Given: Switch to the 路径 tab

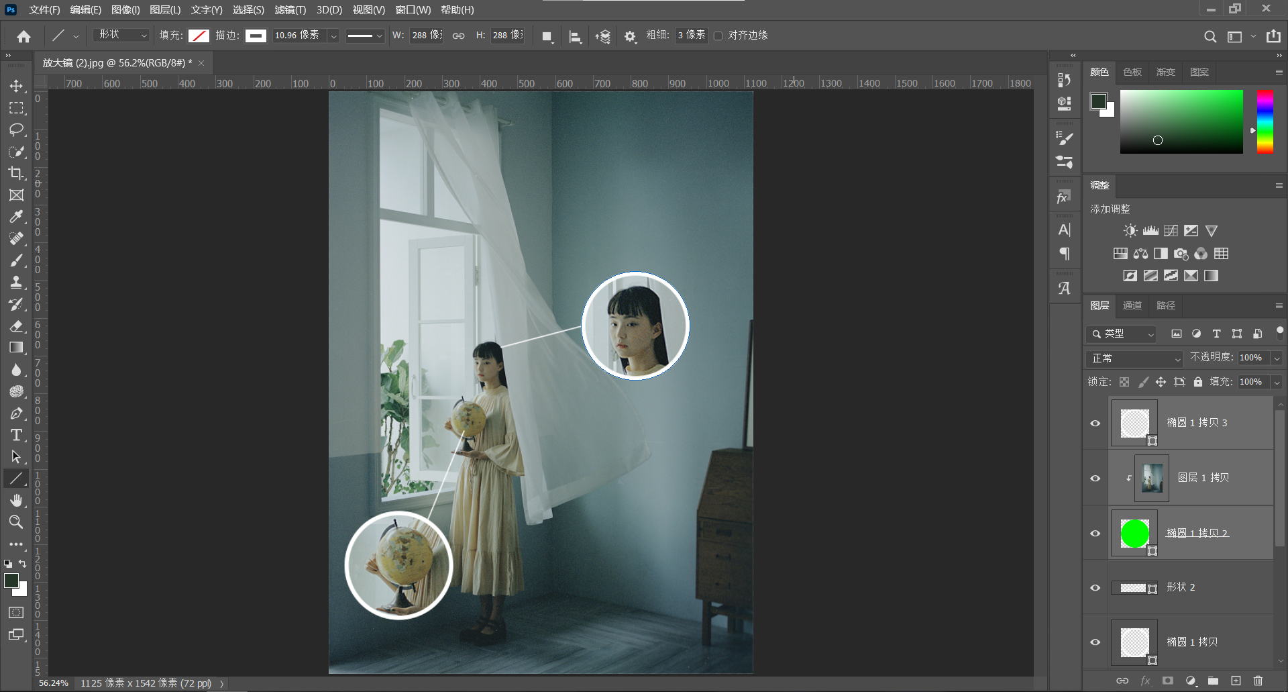Looking at the screenshot, I should (1166, 305).
